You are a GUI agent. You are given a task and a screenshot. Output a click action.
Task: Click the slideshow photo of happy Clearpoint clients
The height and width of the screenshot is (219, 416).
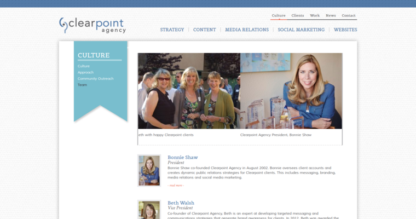189,91
